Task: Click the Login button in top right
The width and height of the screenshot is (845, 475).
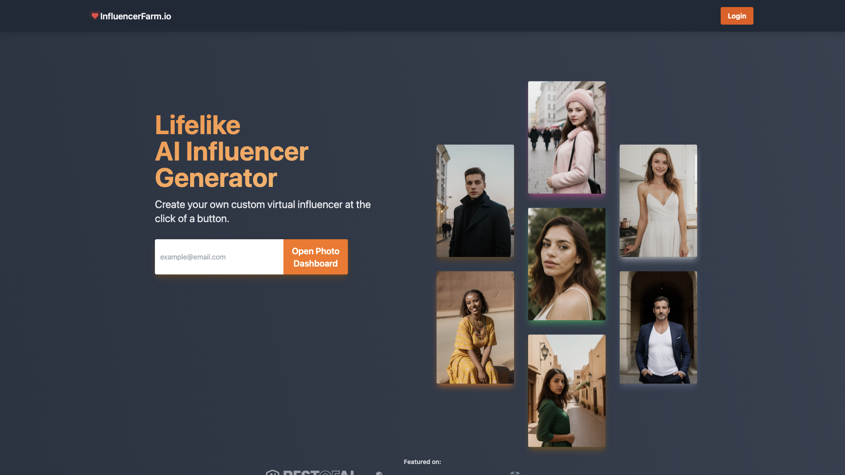Action: coord(736,16)
